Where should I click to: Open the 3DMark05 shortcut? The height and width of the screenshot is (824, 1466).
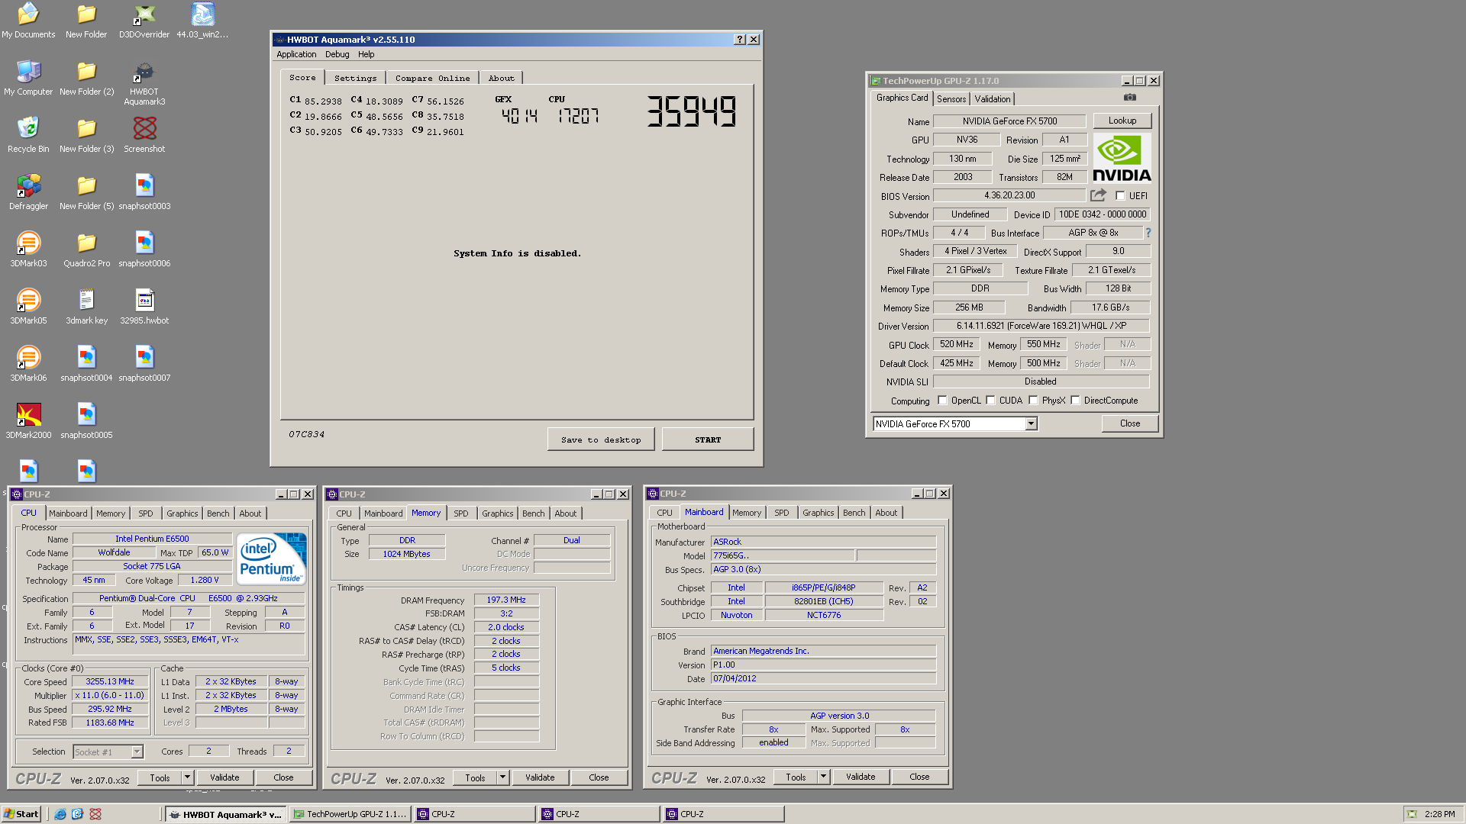(28, 307)
